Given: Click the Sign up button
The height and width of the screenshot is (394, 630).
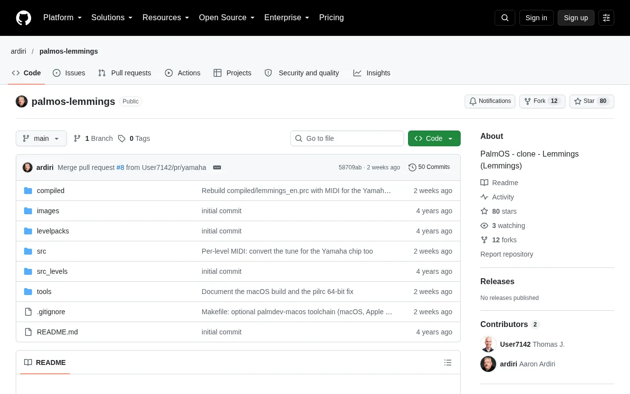Looking at the screenshot, I should pos(576,18).
